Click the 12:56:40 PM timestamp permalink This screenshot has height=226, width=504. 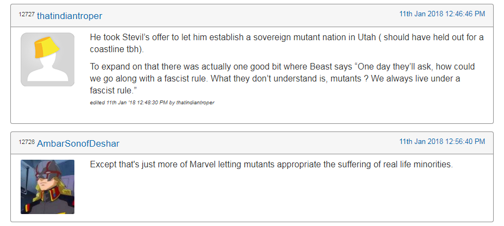coord(442,141)
